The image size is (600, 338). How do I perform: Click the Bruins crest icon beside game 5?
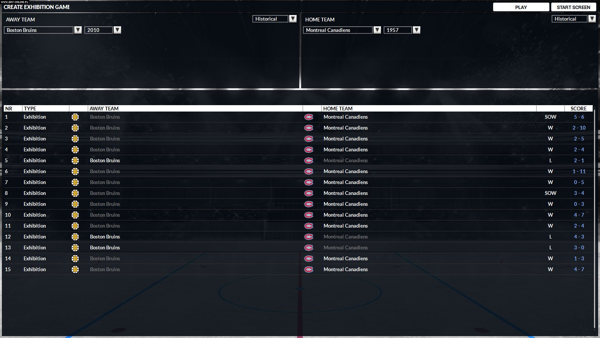click(x=75, y=160)
